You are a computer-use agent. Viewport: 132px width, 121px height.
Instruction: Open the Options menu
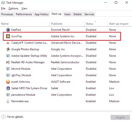pos(13,9)
